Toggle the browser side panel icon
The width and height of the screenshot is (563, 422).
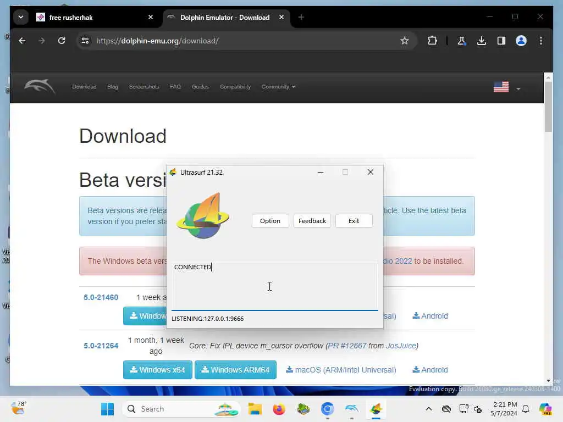click(501, 41)
